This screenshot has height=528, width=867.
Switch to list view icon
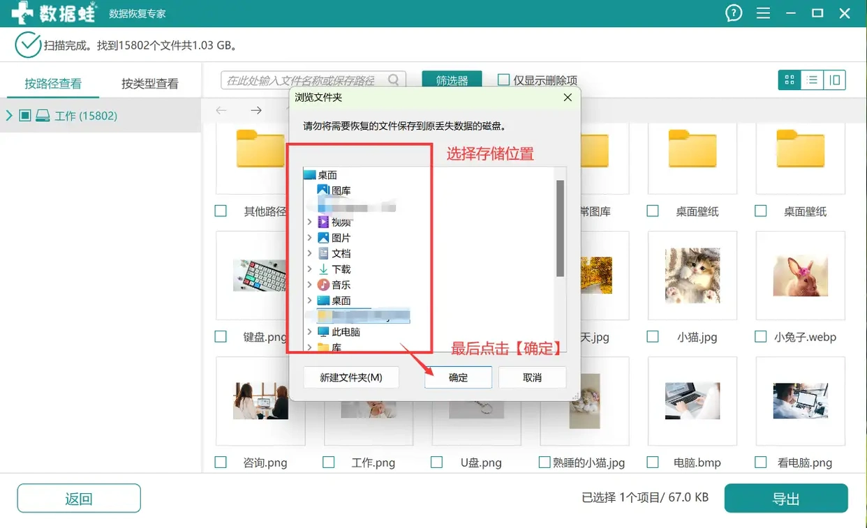(811, 80)
